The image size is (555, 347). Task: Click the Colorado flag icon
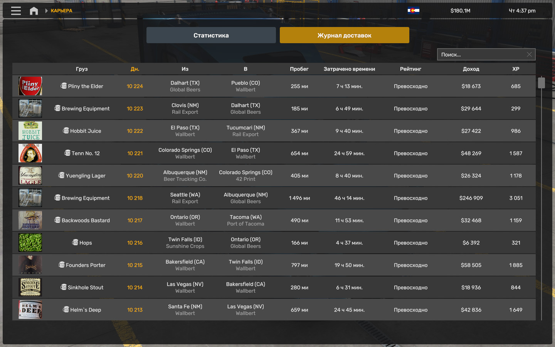(414, 10)
